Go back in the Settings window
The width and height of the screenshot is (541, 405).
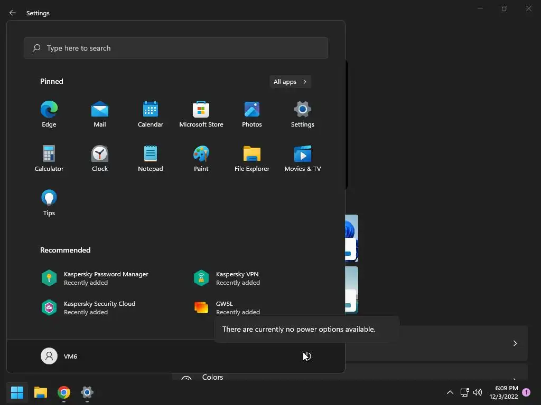[x=13, y=13]
